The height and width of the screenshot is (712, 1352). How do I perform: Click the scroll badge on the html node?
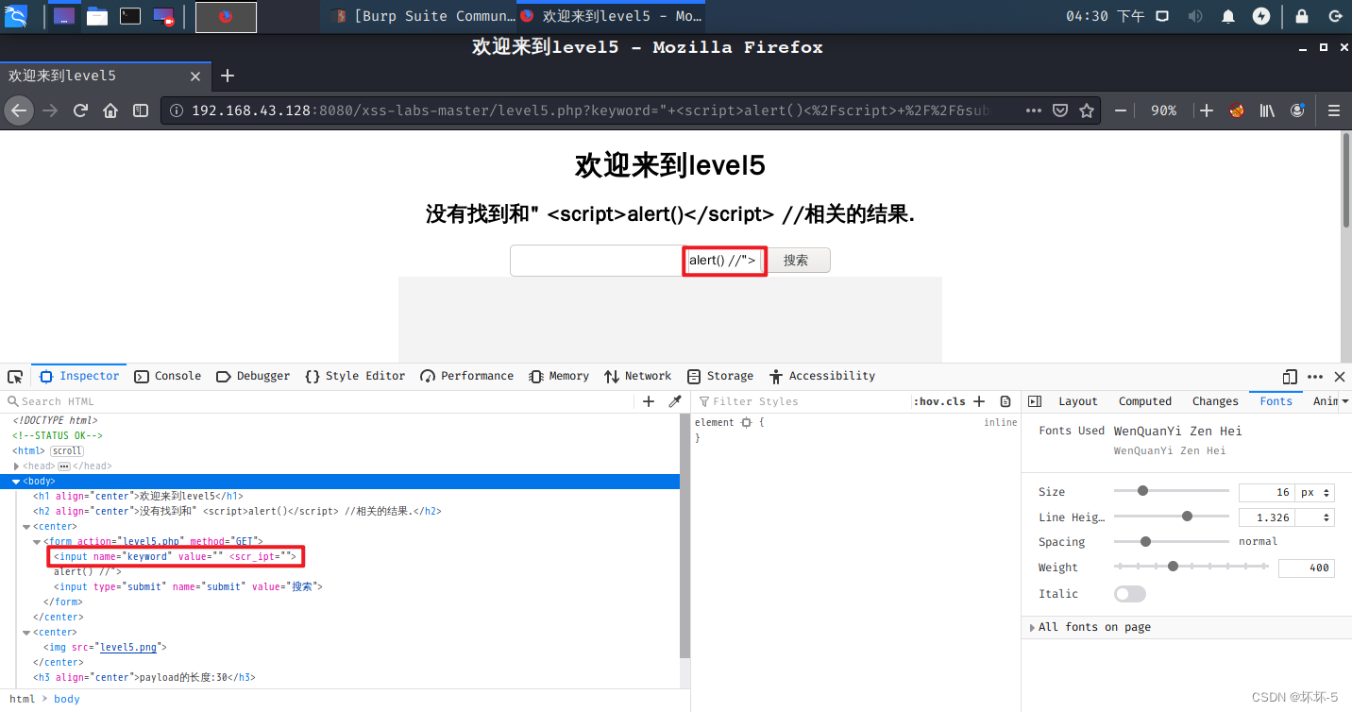tap(67, 451)
